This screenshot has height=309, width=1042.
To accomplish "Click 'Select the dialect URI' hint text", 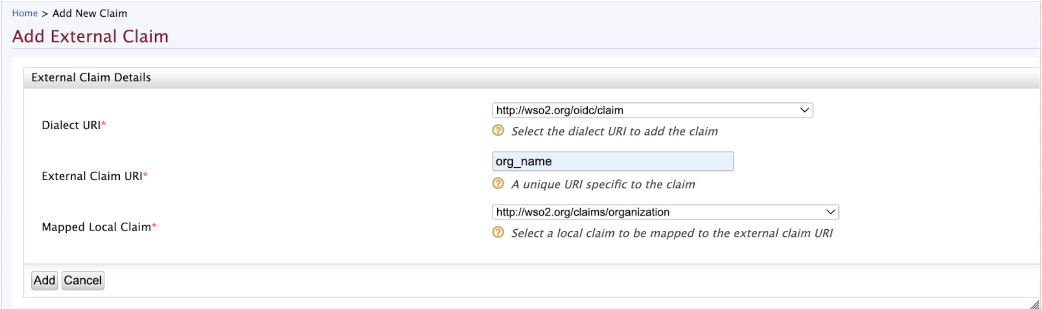I will (x=614, y=131).
